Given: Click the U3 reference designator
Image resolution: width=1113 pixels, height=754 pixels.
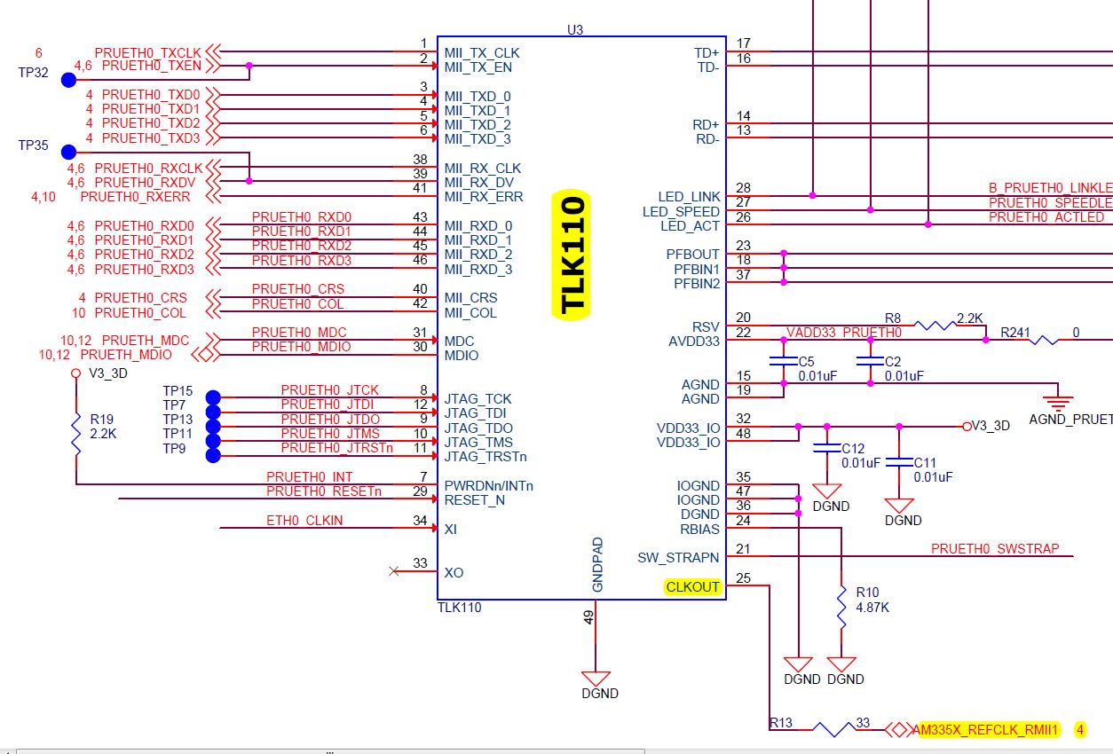Looking at the screenshot, I should click(x=575, y=29).
